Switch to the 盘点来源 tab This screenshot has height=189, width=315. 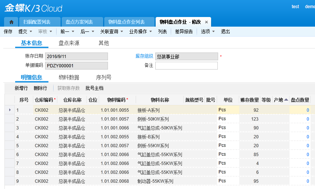tap(69, 43)
